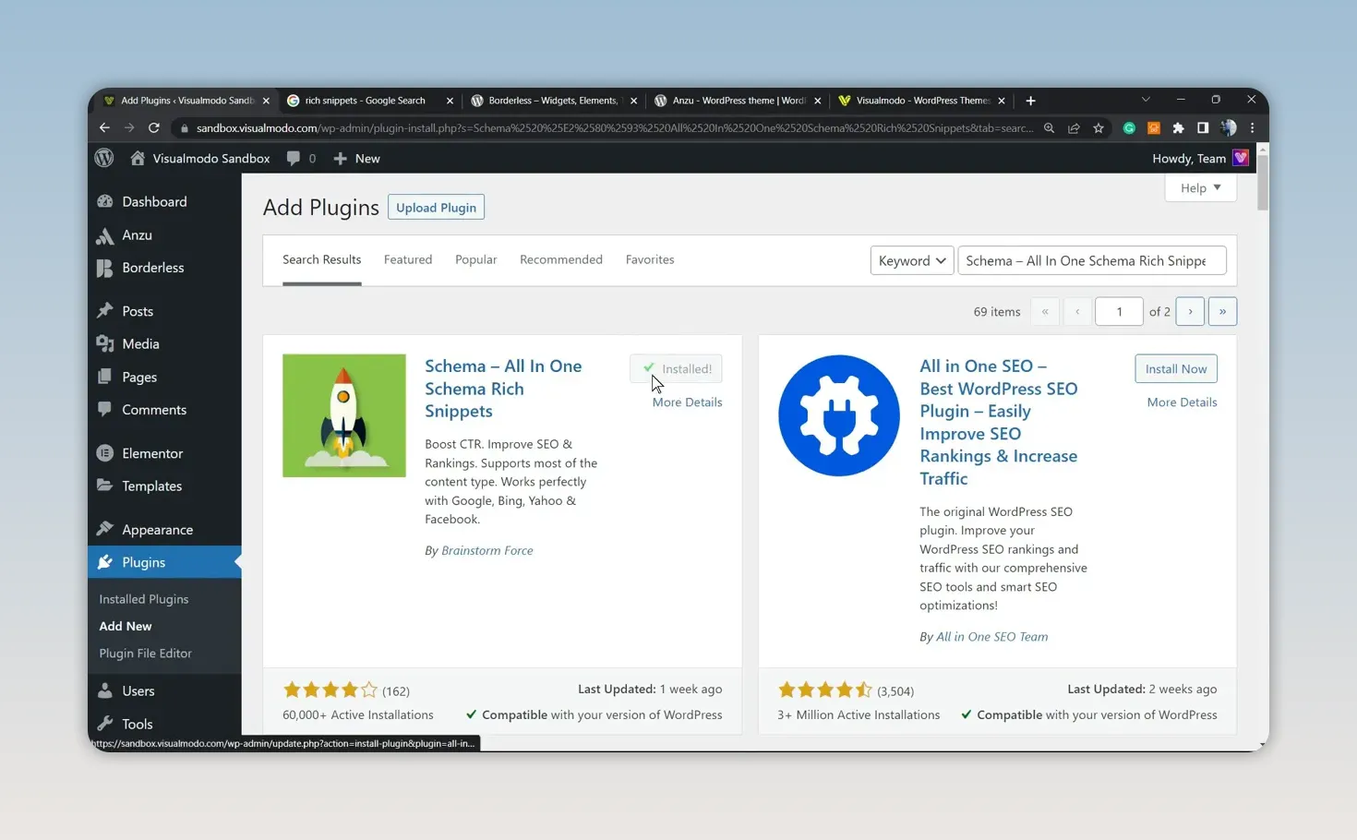Switch to rich snippets Google Search tab
1357x840 pixels.
pyautogui.click(x=366, y=100)
